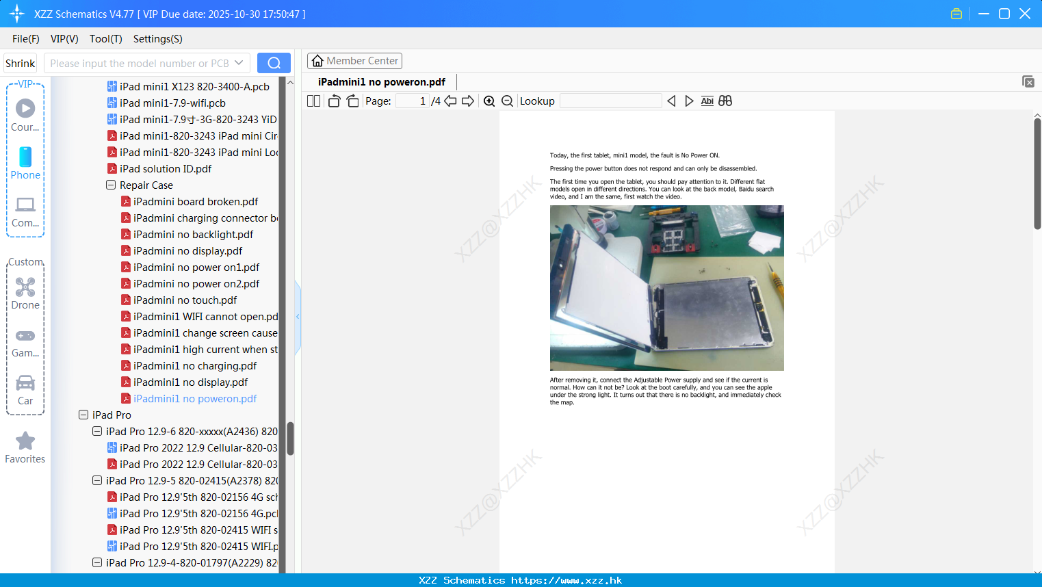This screenshot has width=1042, height=587.
Task: Click XZZ Schematics app logo
Action: tap(16, 14)
